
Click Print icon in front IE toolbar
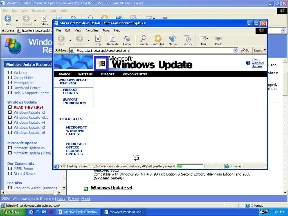click(x=218, y=39)
